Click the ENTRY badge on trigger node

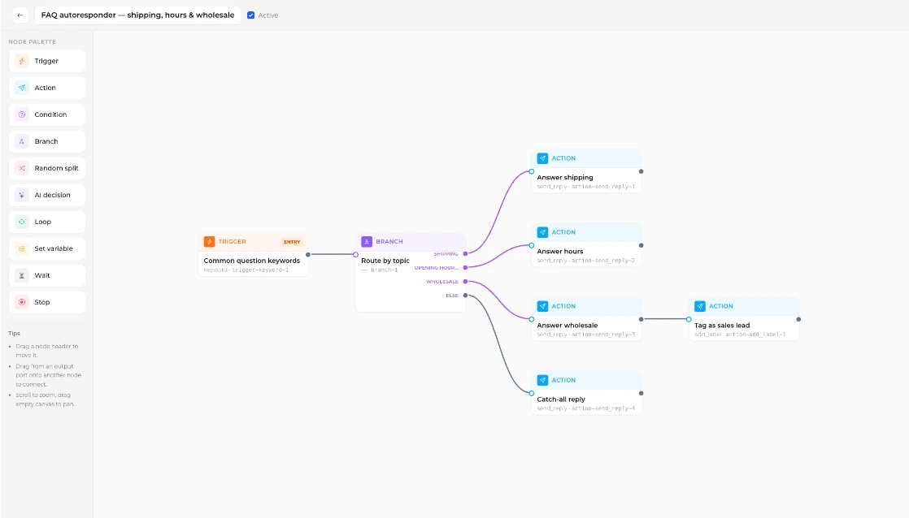292,242
